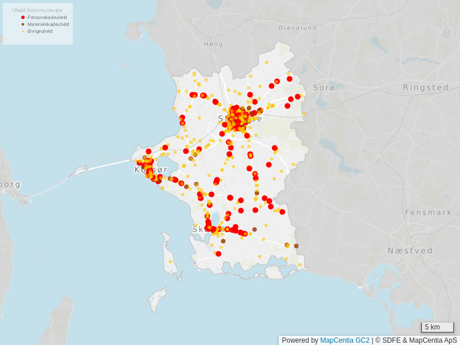Select the Personskadeuheld legend label
This screenshot has height=345, width=460.
click(48, 18)
